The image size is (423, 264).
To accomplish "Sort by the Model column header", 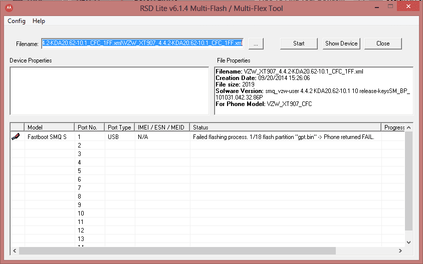I will 50,127.
